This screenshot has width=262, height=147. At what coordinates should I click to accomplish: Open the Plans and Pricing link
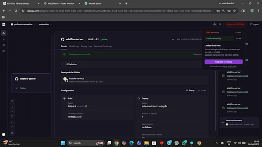[230, 66]
